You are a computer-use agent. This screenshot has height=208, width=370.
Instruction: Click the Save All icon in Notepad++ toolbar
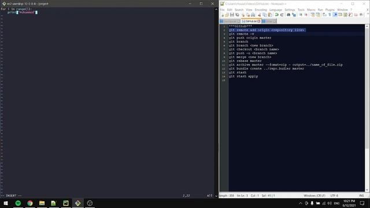pos(237,15)
